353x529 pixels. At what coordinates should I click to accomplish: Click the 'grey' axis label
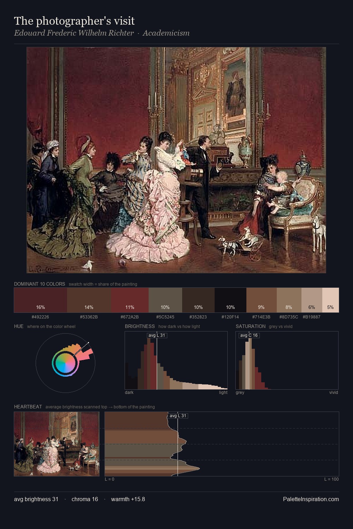coord(240,393)
